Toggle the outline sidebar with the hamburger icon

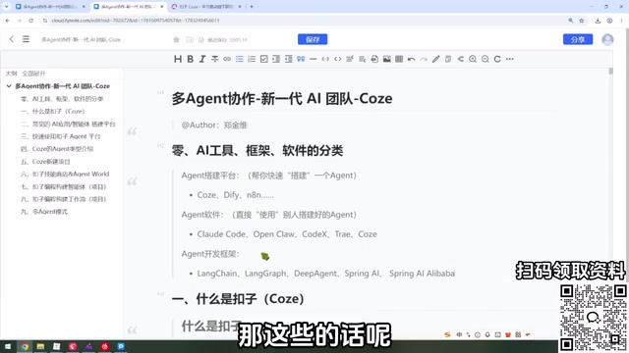[x=26, y=39]
